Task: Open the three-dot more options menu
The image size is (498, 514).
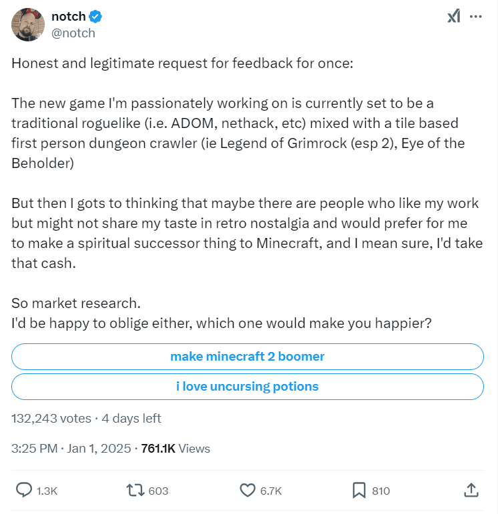Action: (475, 17)
